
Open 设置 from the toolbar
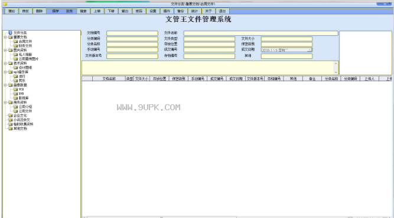point(153,11)
